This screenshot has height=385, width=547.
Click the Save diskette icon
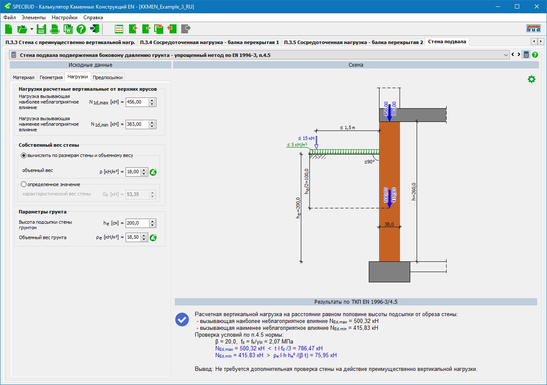click(41, 29)
